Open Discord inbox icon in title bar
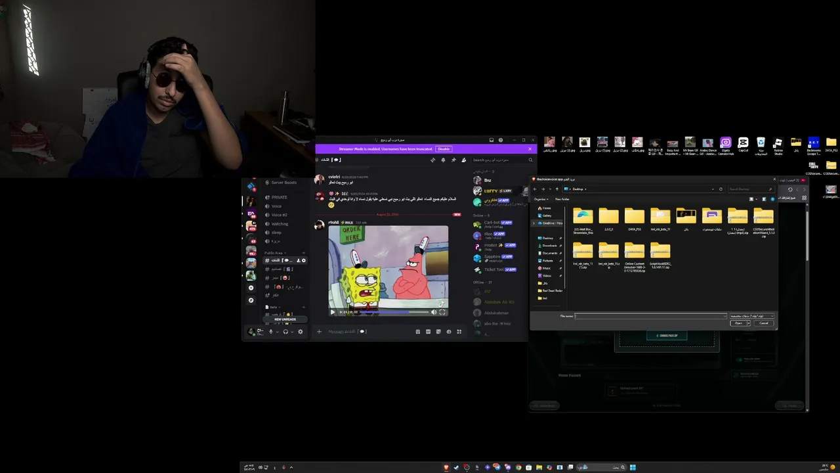This screenshot has height=473, width=840. 491,140
